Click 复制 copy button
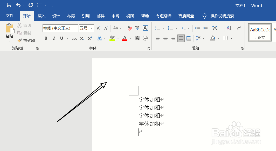 tap(24, 33)
